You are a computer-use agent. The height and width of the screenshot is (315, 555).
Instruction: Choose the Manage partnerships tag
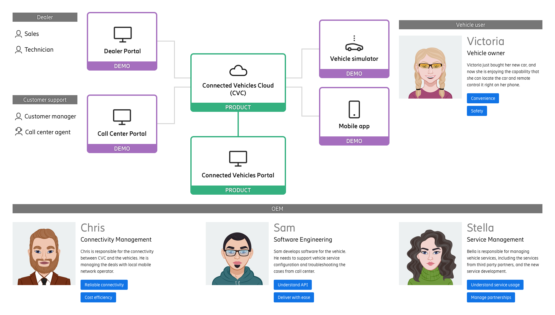point(491,297)
